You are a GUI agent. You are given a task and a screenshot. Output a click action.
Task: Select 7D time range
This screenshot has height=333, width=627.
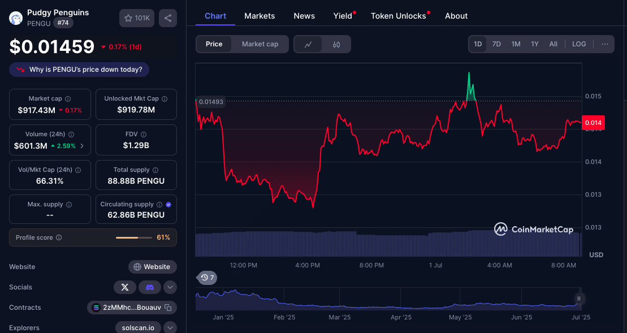pos(496,44)
